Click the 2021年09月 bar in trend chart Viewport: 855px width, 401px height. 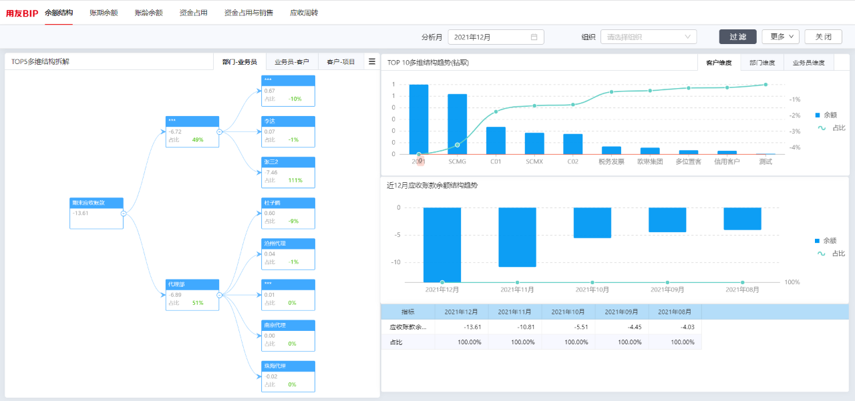click(667, 220)
